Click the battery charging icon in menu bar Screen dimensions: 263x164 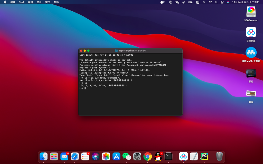190,2
